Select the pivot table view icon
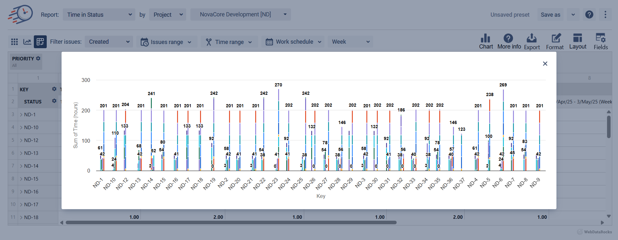The image size is (618, 240). [x=40, y=42]
